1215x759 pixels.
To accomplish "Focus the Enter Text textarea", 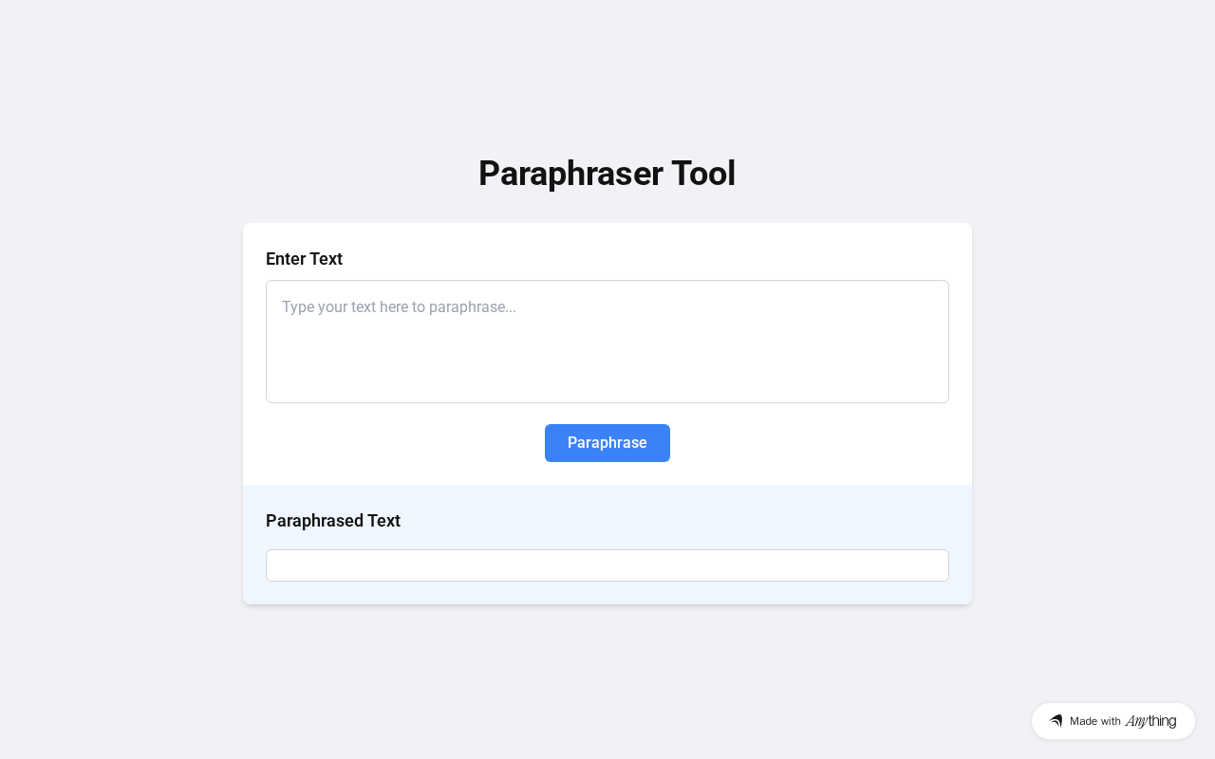I will point(607,342).
